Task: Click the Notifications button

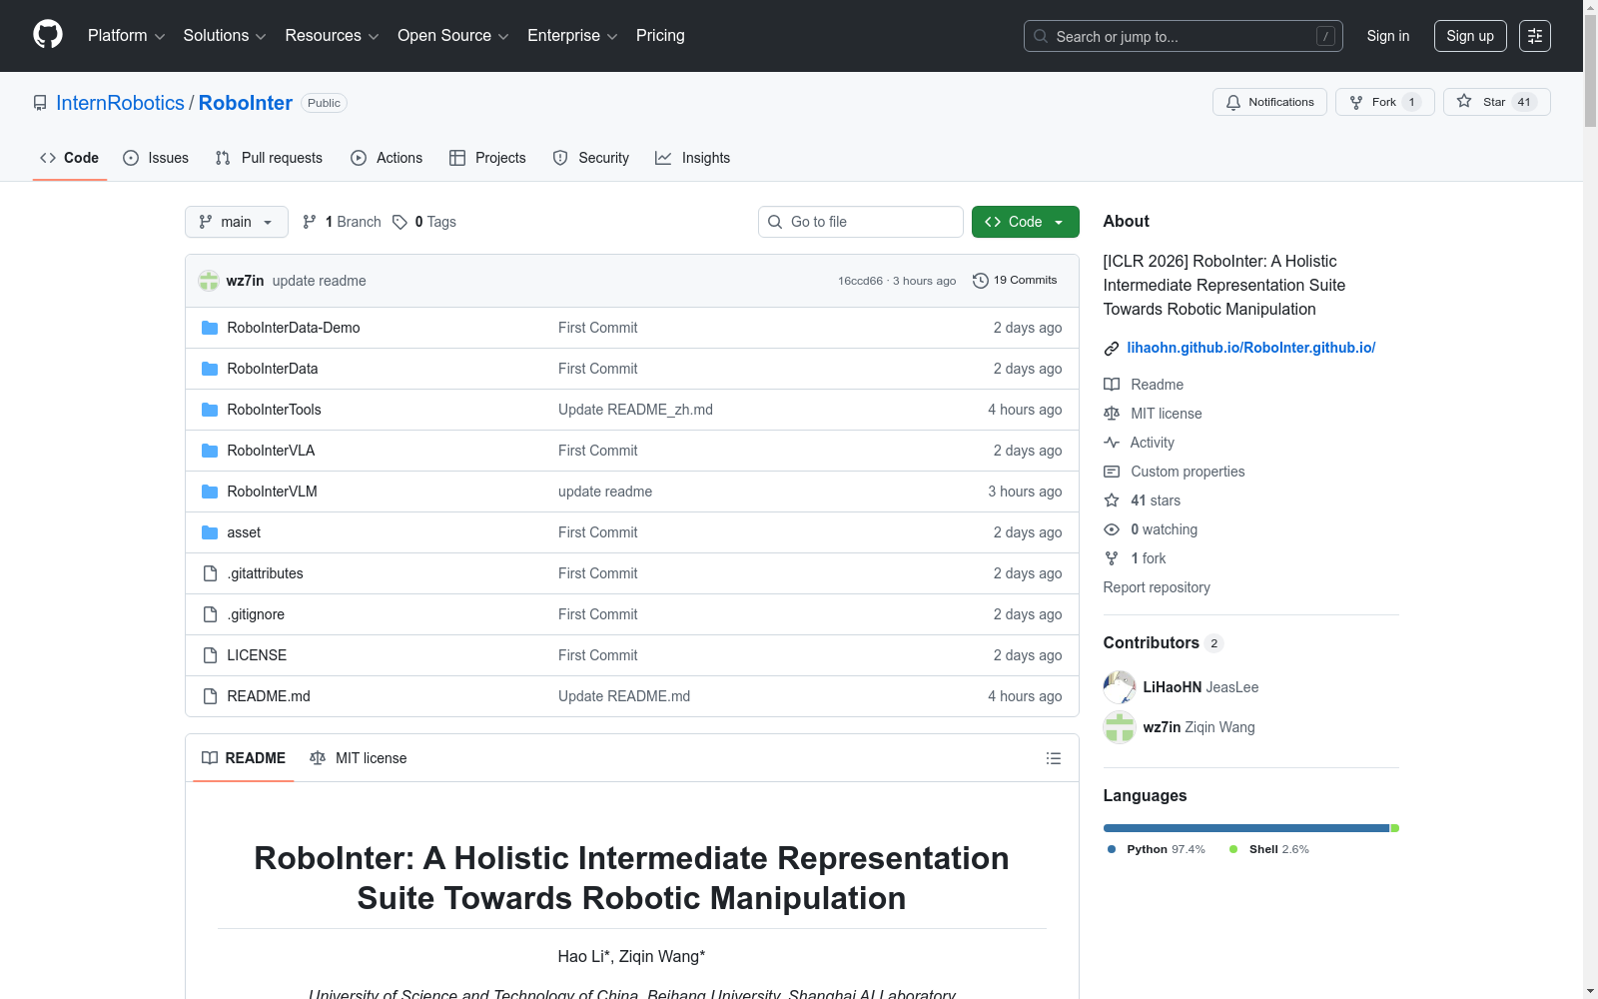Action: (1269, 102)
